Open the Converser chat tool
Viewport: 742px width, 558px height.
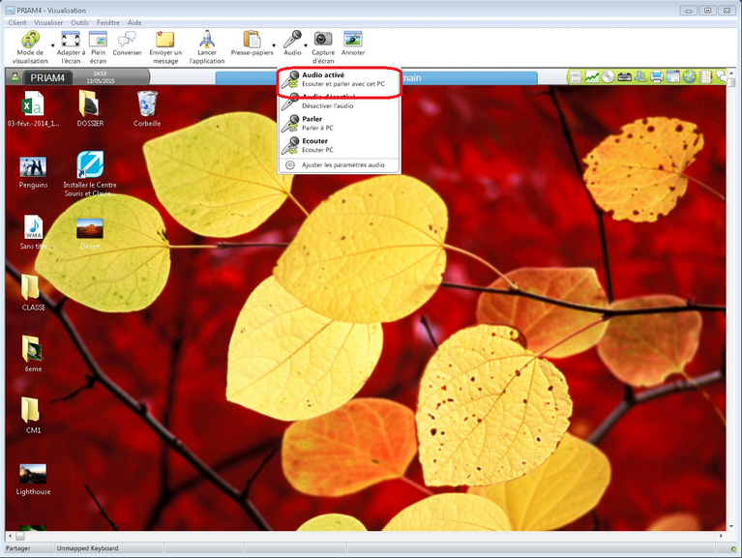coord(127,40)
